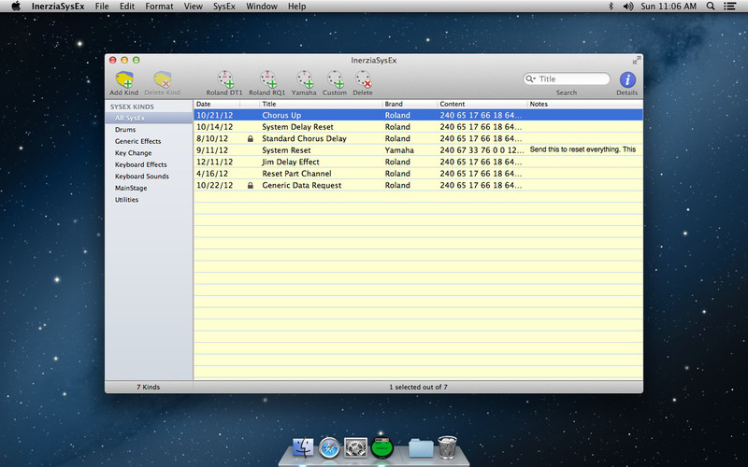Screen dimensions: 748x467
Task: Open the Window menu
Action: pyautogui.click(x=262, y=7)
